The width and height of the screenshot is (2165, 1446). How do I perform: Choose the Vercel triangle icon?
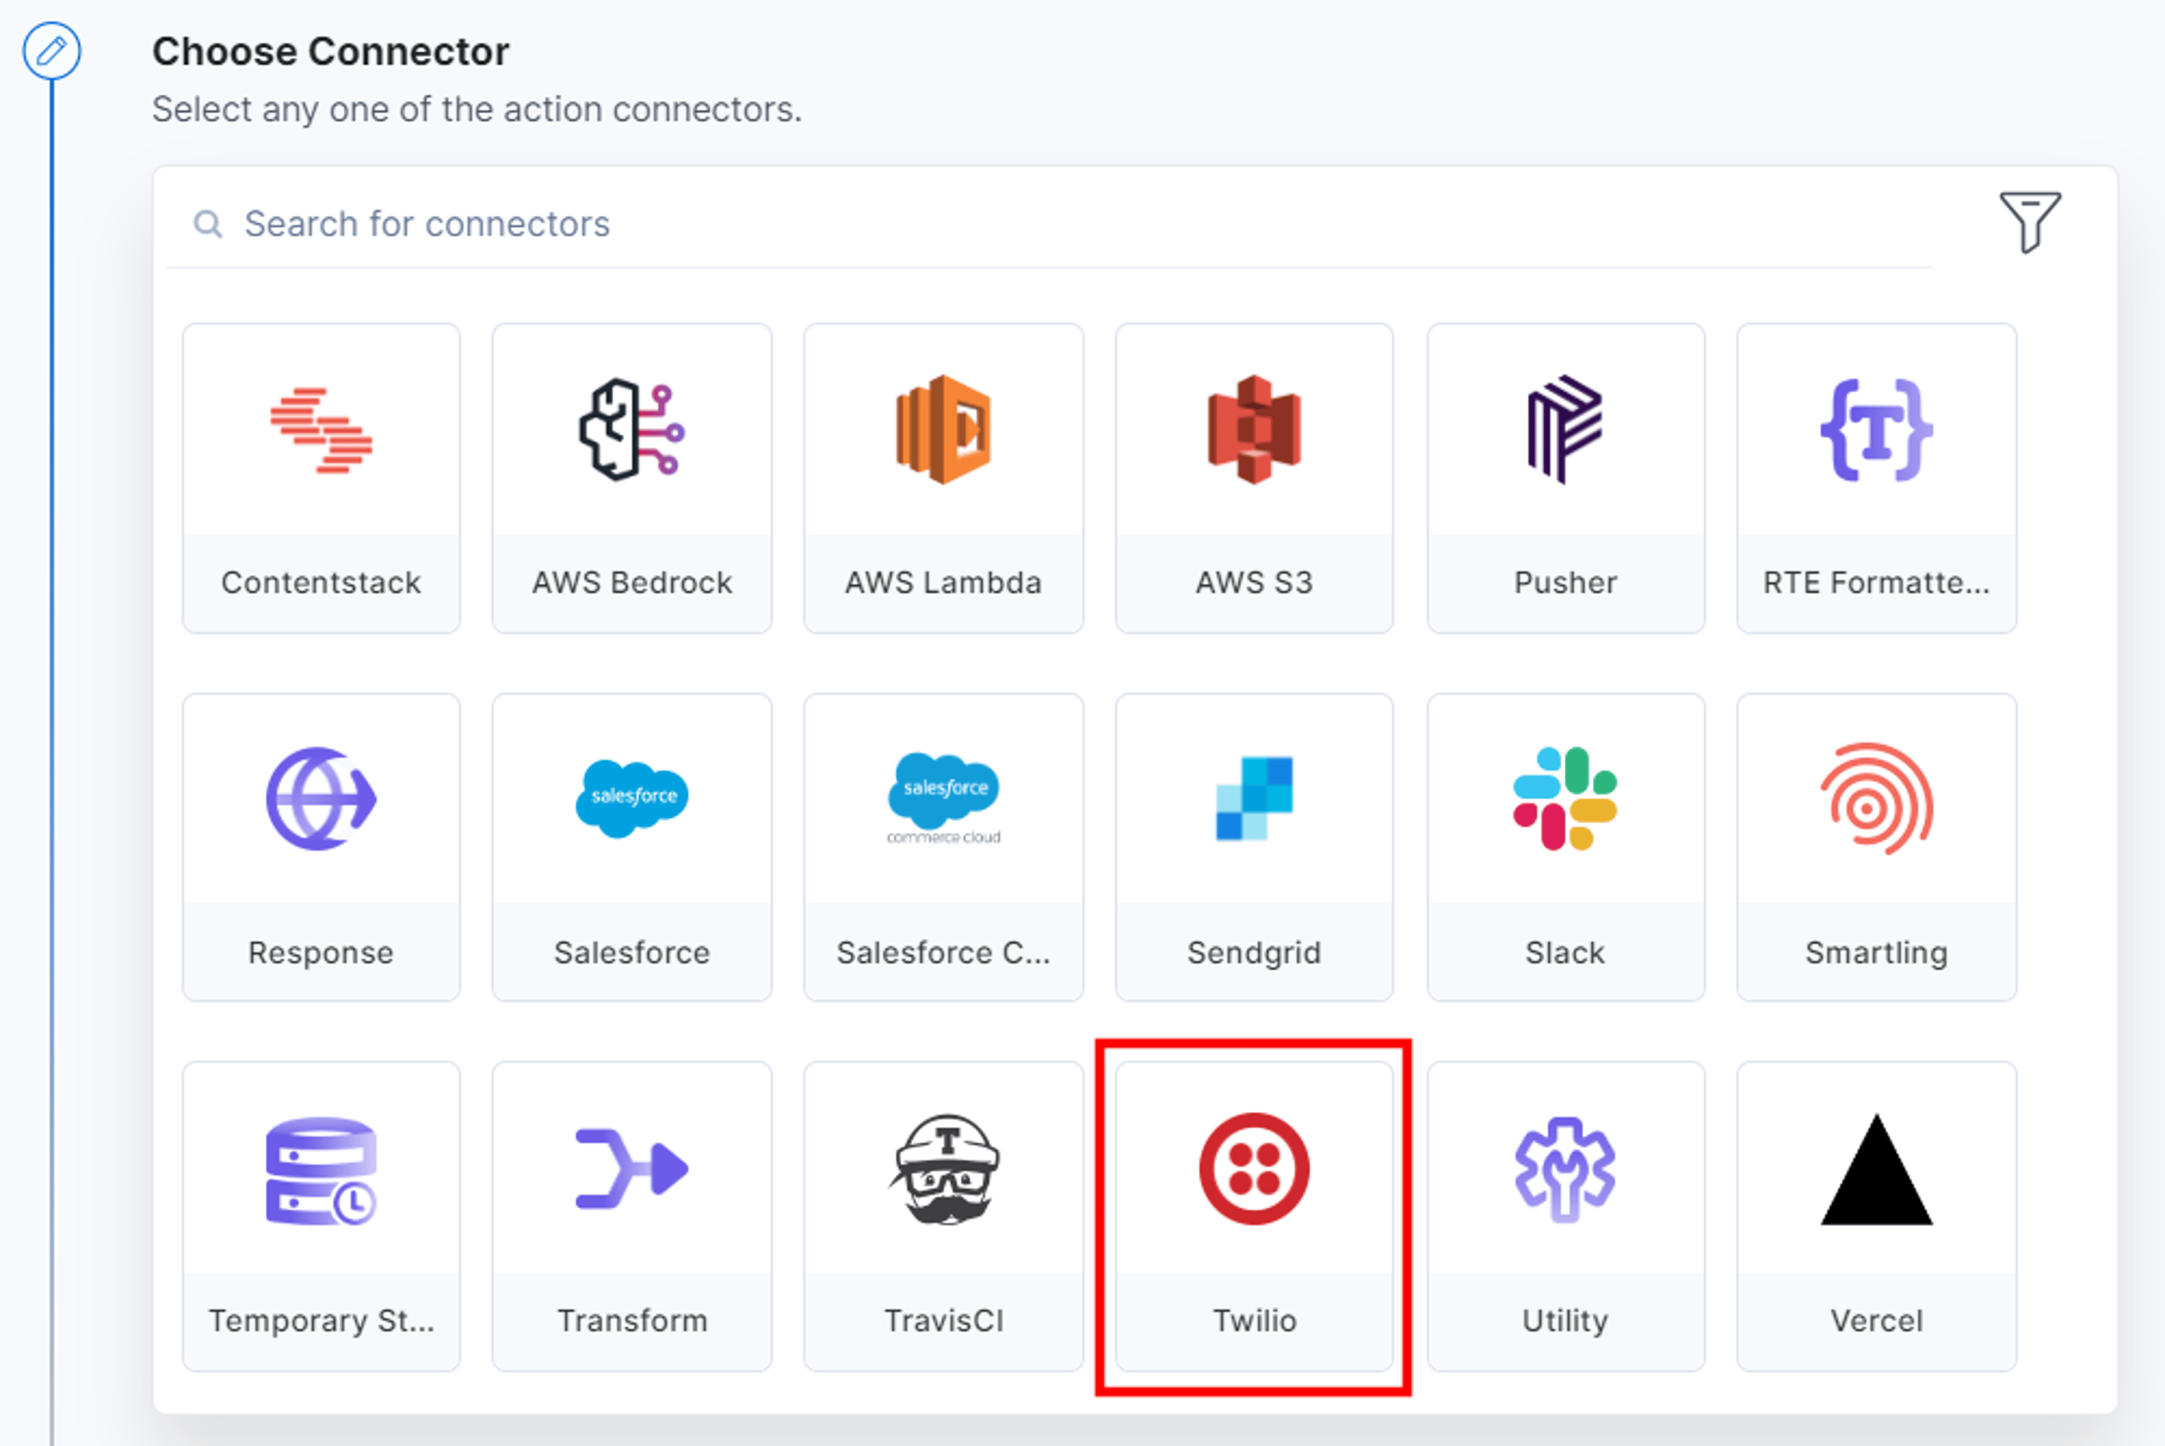click(x=1876, y=1169)
